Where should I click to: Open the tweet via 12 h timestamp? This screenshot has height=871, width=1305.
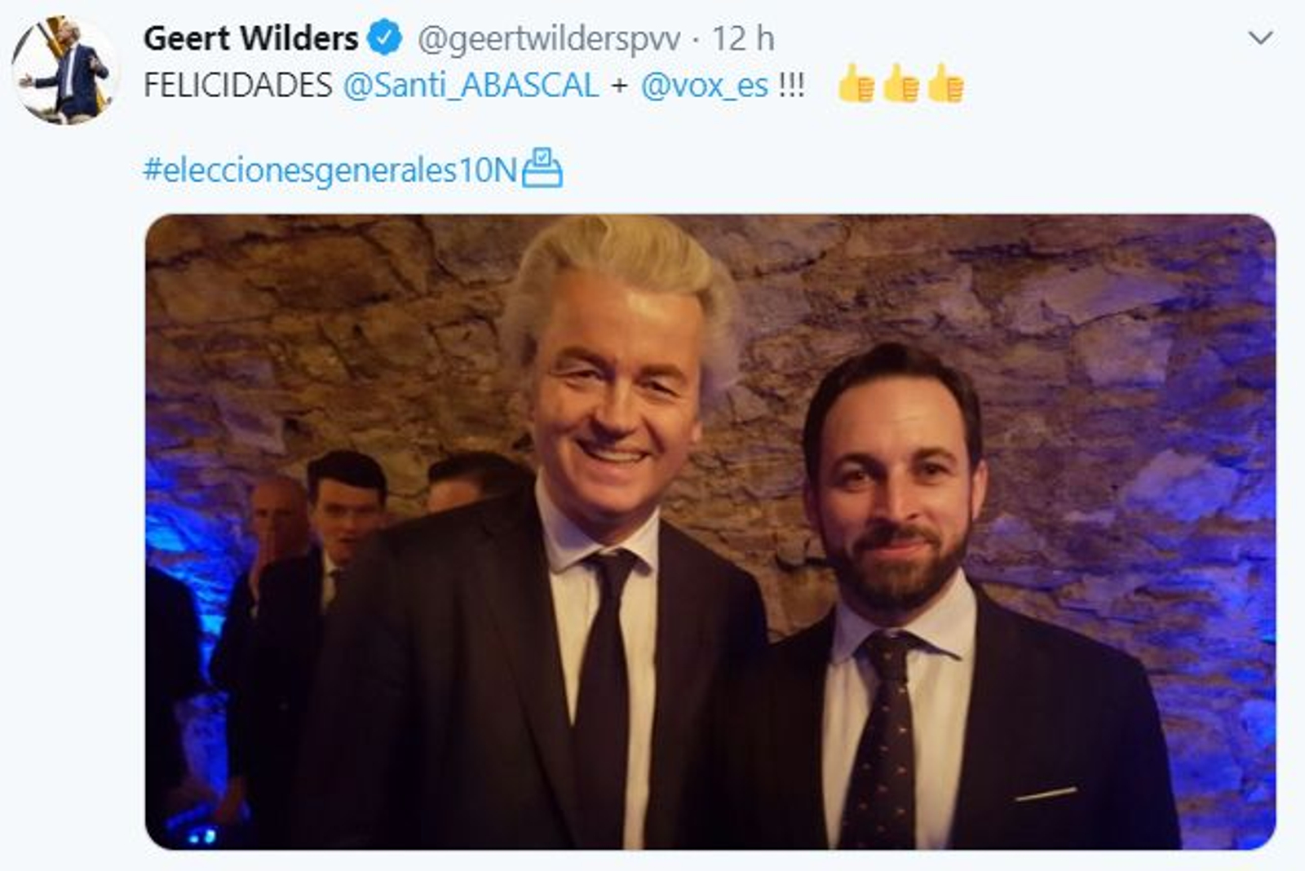coord(743,38)
